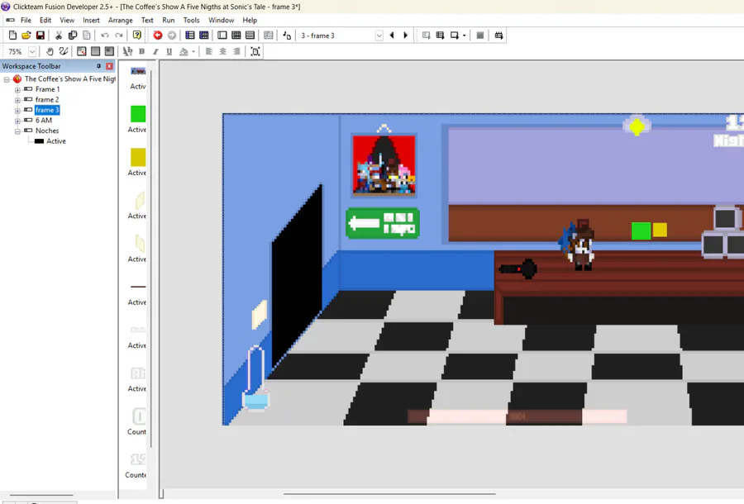Image resolution: width=744 pixels, height=504 pixels.
Task: Go to the next frame arrow
Action: tap(406, 35)
